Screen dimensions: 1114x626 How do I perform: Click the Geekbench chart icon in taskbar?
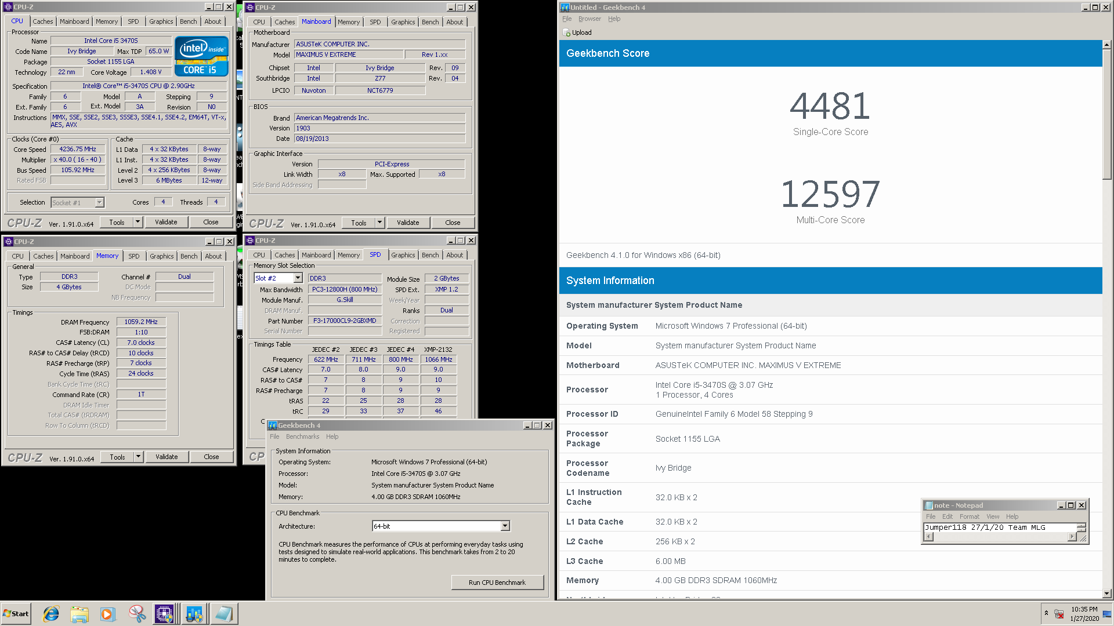coord(194,614)
